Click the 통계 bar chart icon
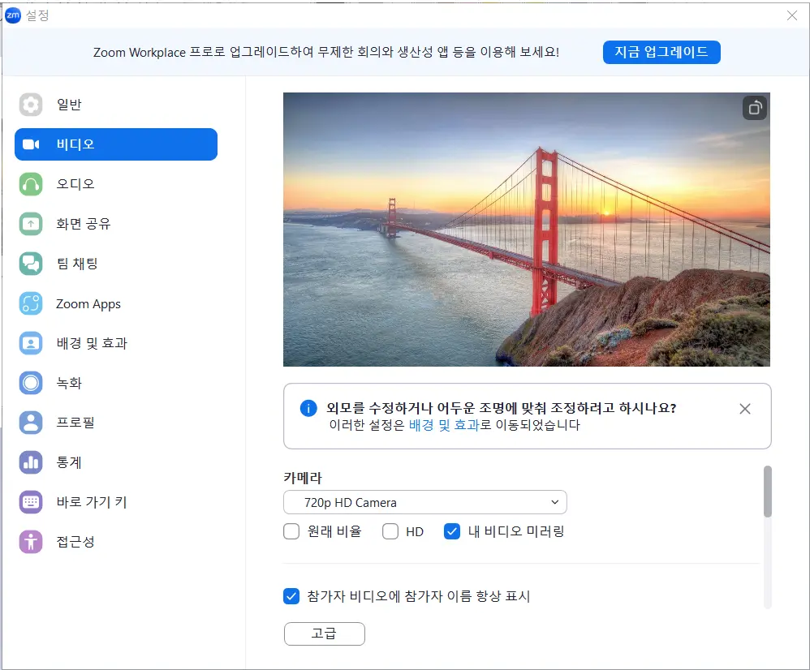Screen dimensions: 810x670 click(30, 462)
